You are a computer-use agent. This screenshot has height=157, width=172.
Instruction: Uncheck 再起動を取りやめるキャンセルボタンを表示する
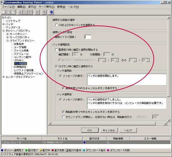(63, 112)
